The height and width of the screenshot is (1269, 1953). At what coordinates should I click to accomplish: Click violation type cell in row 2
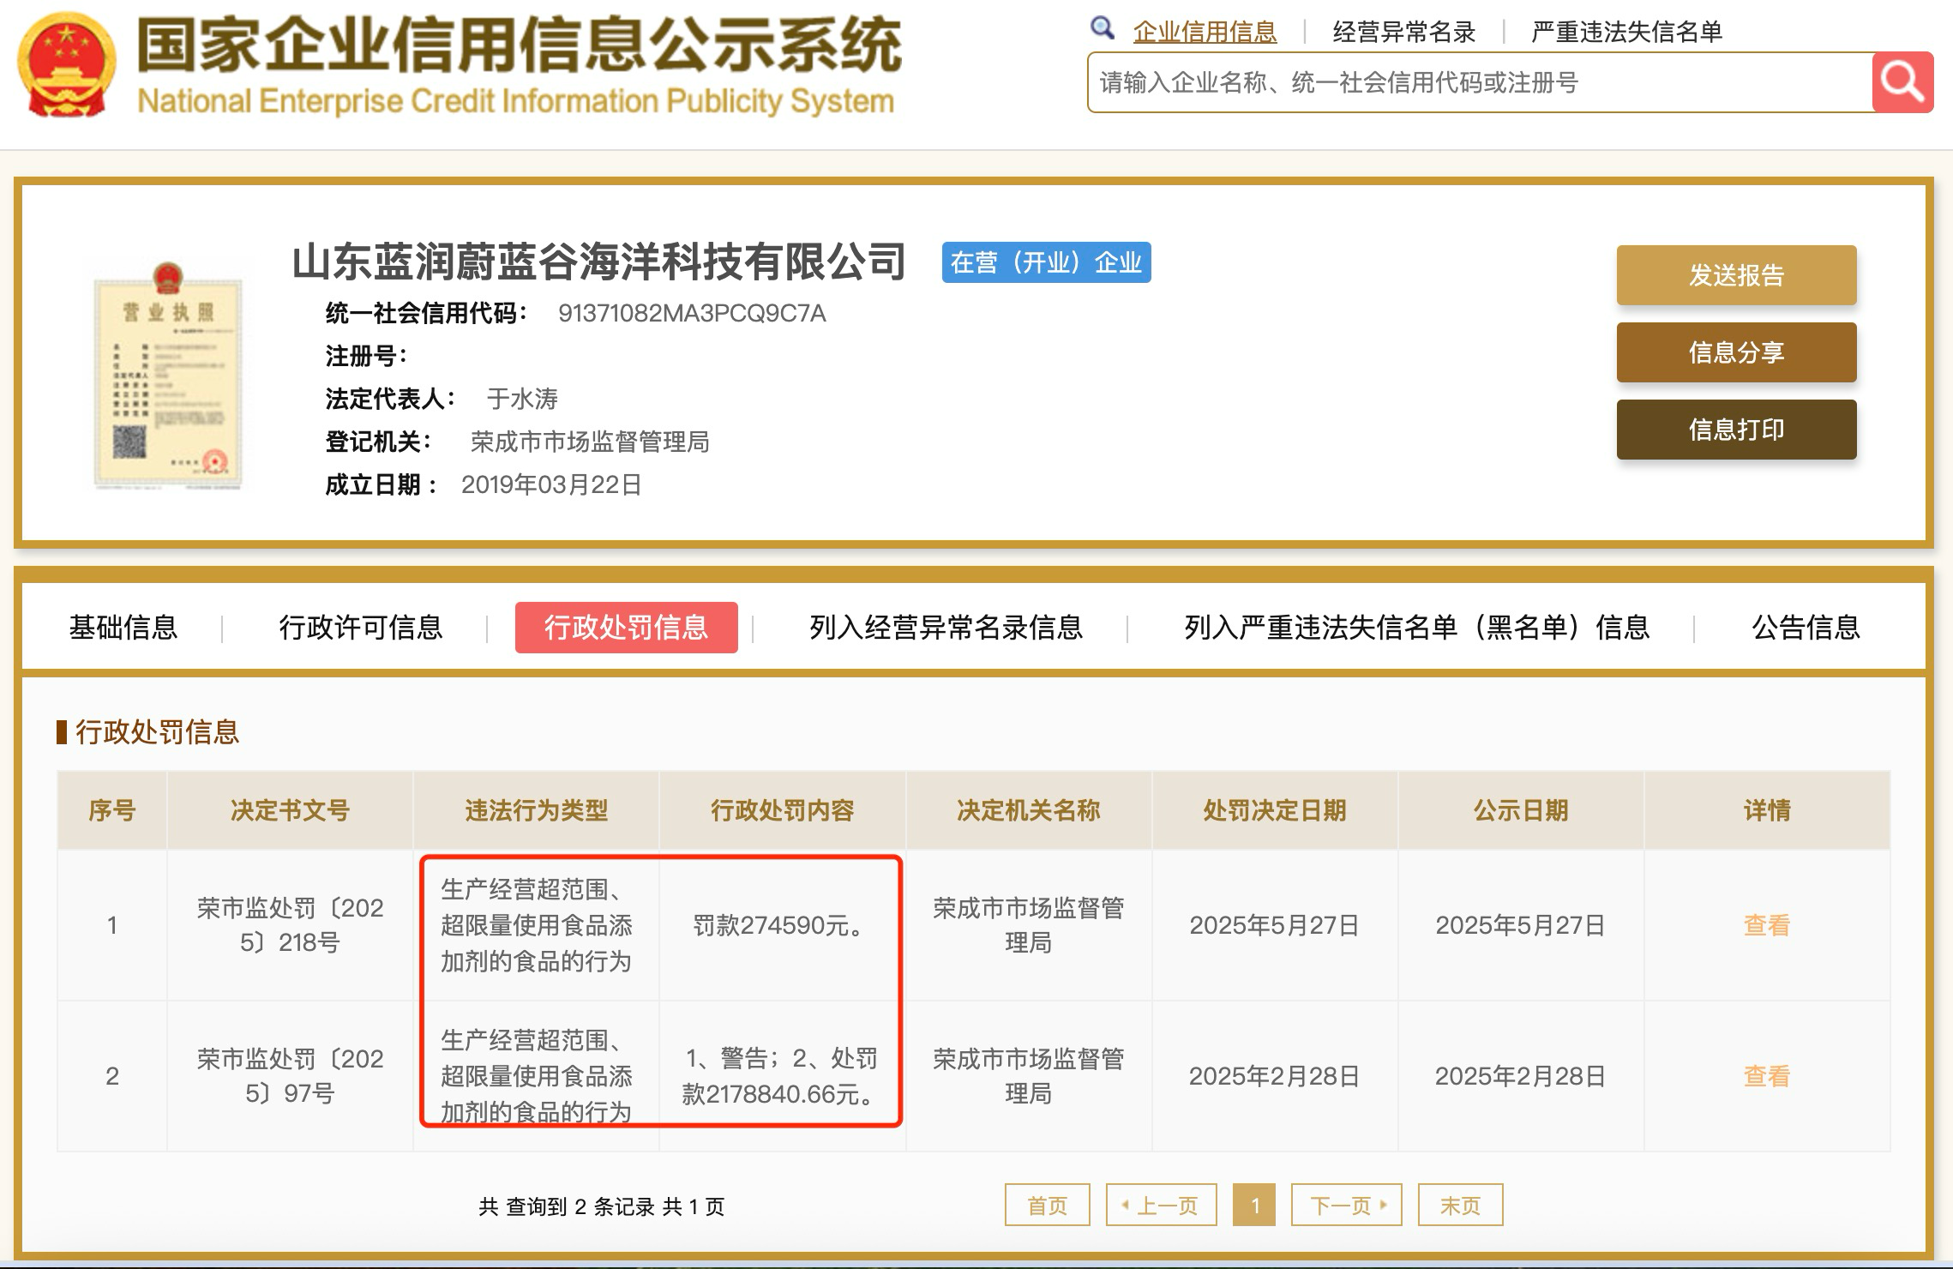[x=537, y=1076]
